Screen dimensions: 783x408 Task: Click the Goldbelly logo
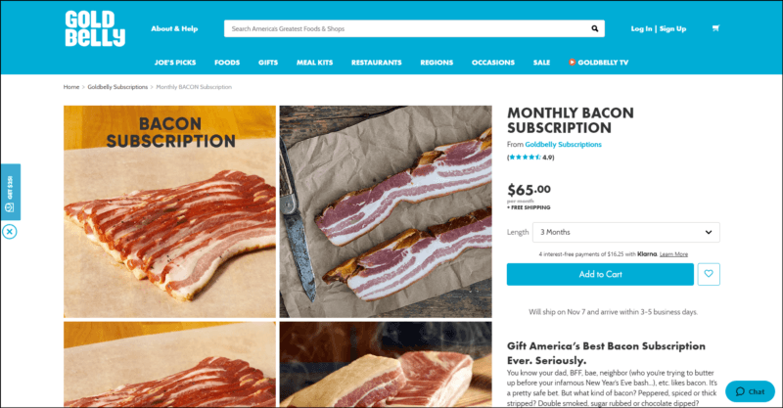click(95, 29)
